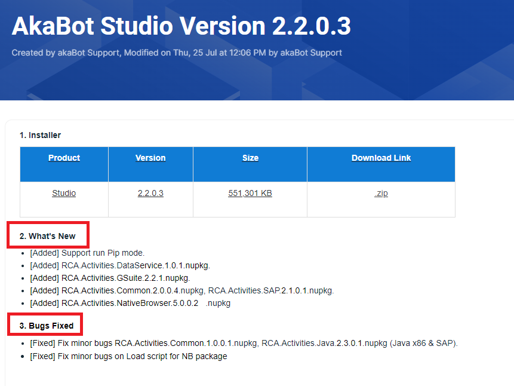Click the Load script for NB package item
The image size is (514, 386).
pyautogui.click(x=128, y=356)
